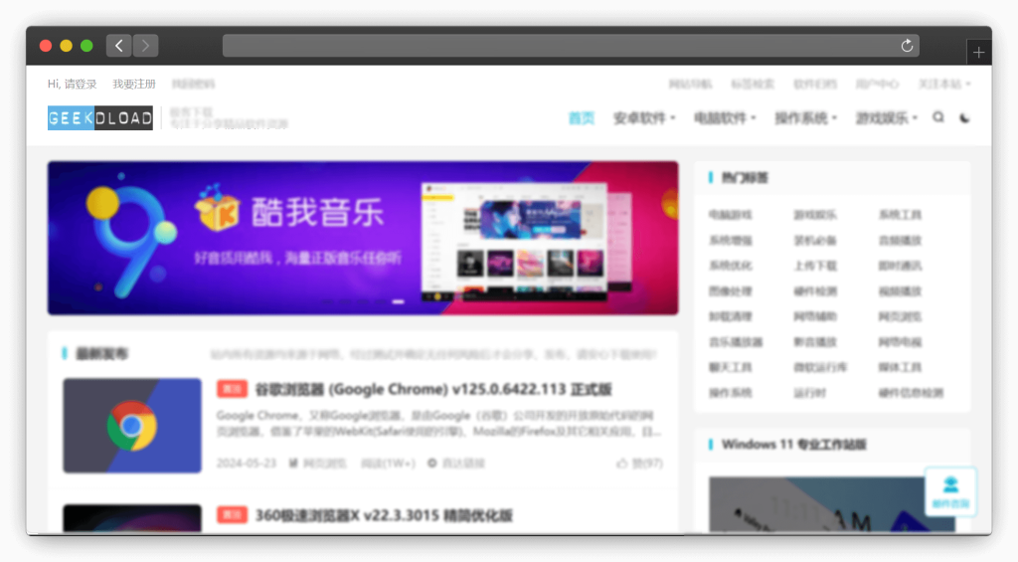Expand the 游戏娱乐 navigation dropdown

click(886, 118)
